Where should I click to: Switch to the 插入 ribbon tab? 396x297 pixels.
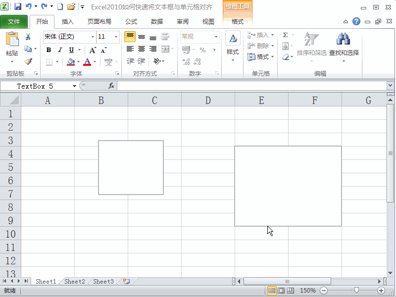(x=67, y=21)
